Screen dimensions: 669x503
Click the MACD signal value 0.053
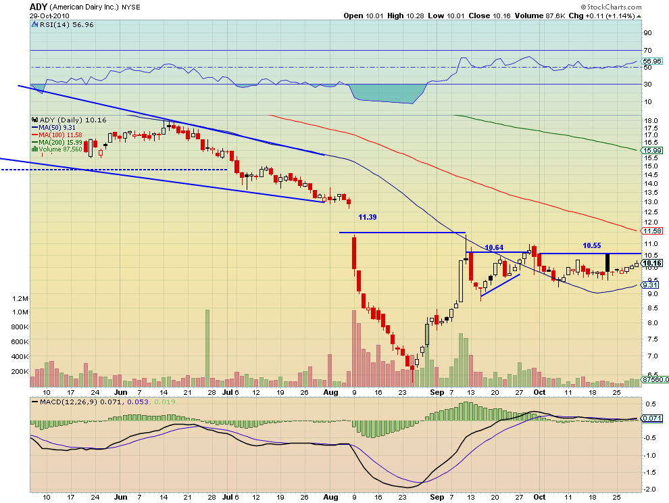(138, 402)
